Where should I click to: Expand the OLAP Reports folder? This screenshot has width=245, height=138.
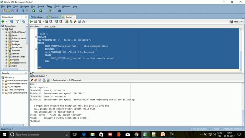(x=3, y=87)
